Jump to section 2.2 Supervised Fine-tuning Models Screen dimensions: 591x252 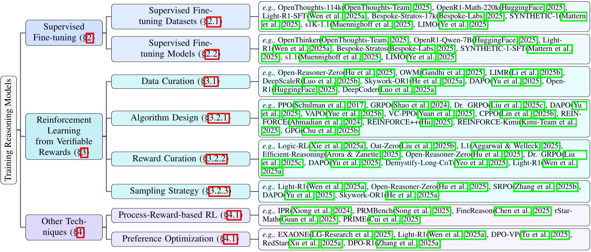pyautogui.click(x=212, y=54)
